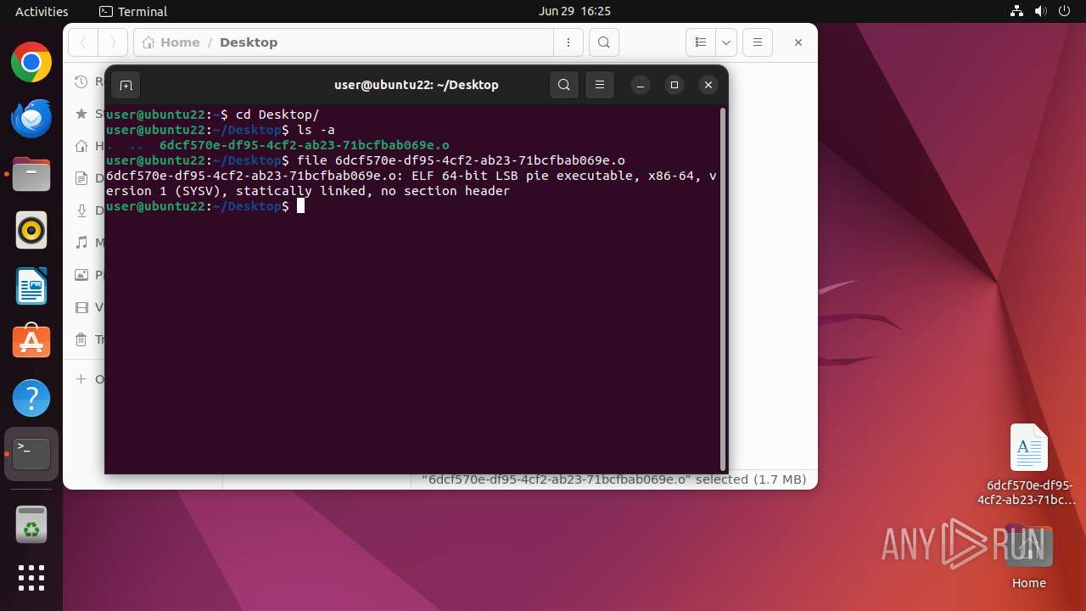Viewport: 1086px width, 611px height.
Task: Click Documents in Files sidebar
Action: (88, 178)
